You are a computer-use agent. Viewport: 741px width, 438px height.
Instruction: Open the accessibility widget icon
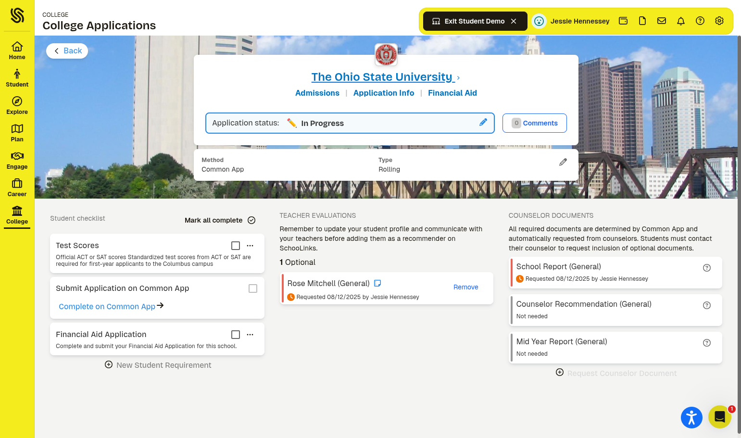[691, 417]
